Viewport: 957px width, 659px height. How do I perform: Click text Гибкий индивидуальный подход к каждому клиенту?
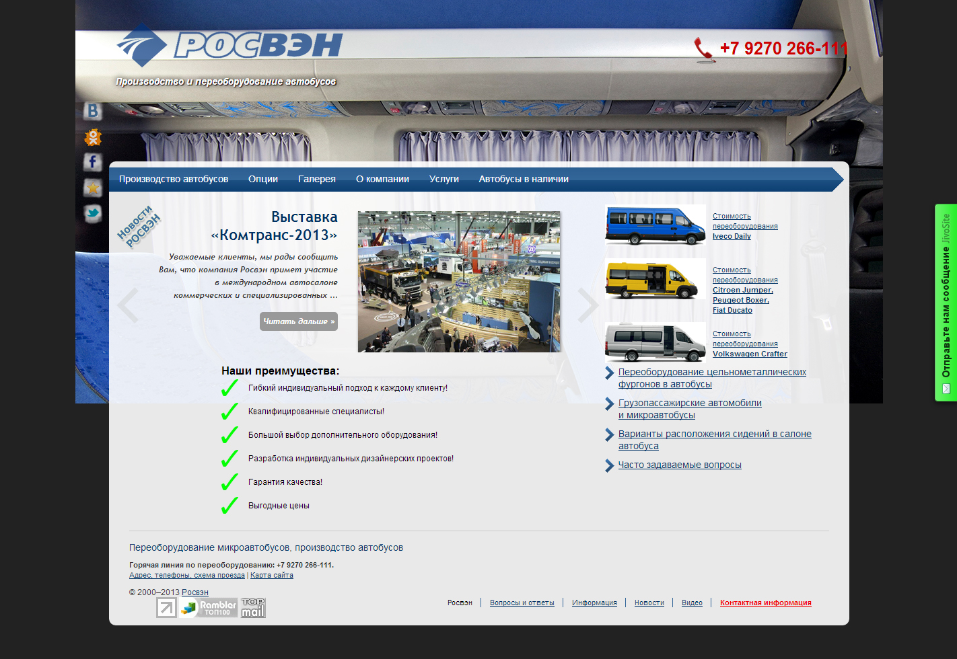(x=348, y=388)
